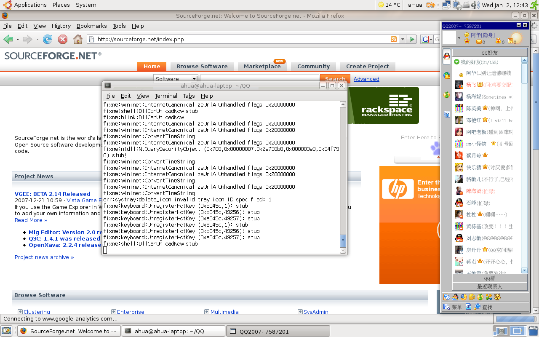The height and width of the screenshot is (337, 539).
Task: Click Project news archive link
Action: [x=44, y=257]
